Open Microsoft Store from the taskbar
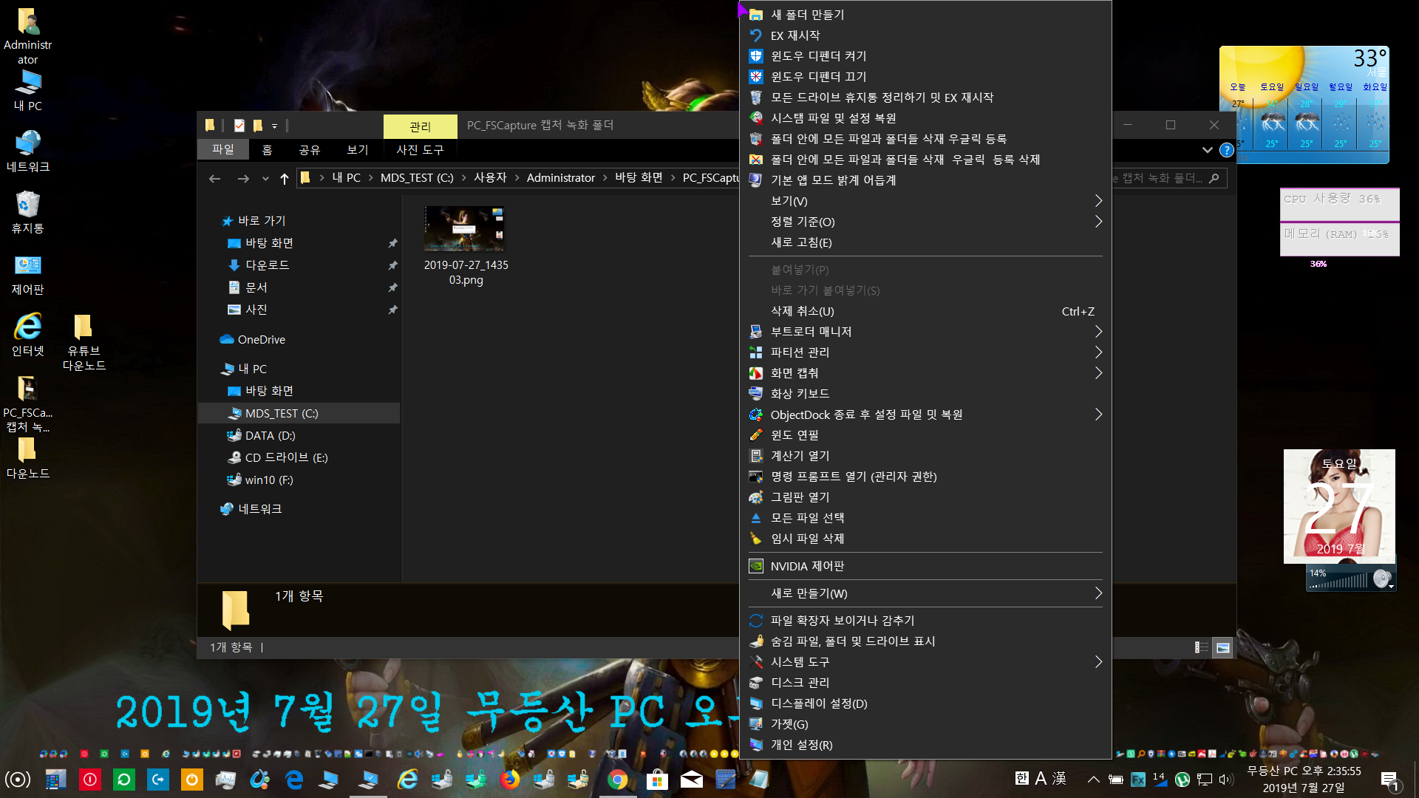 tap(656, 780)
